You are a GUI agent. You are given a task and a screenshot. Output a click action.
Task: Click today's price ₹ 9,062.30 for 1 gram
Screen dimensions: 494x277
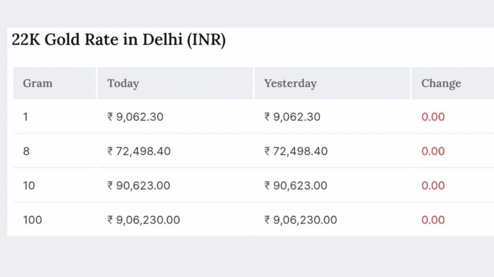tap(135, 117)
